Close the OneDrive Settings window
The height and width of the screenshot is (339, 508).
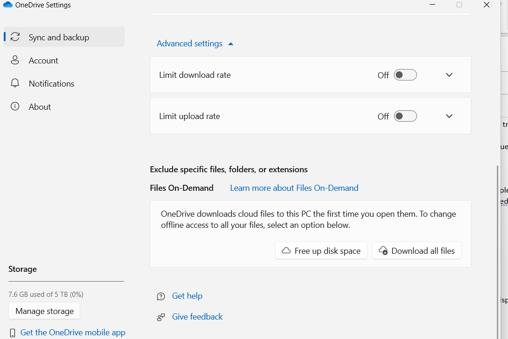click(x=486, y=5)
